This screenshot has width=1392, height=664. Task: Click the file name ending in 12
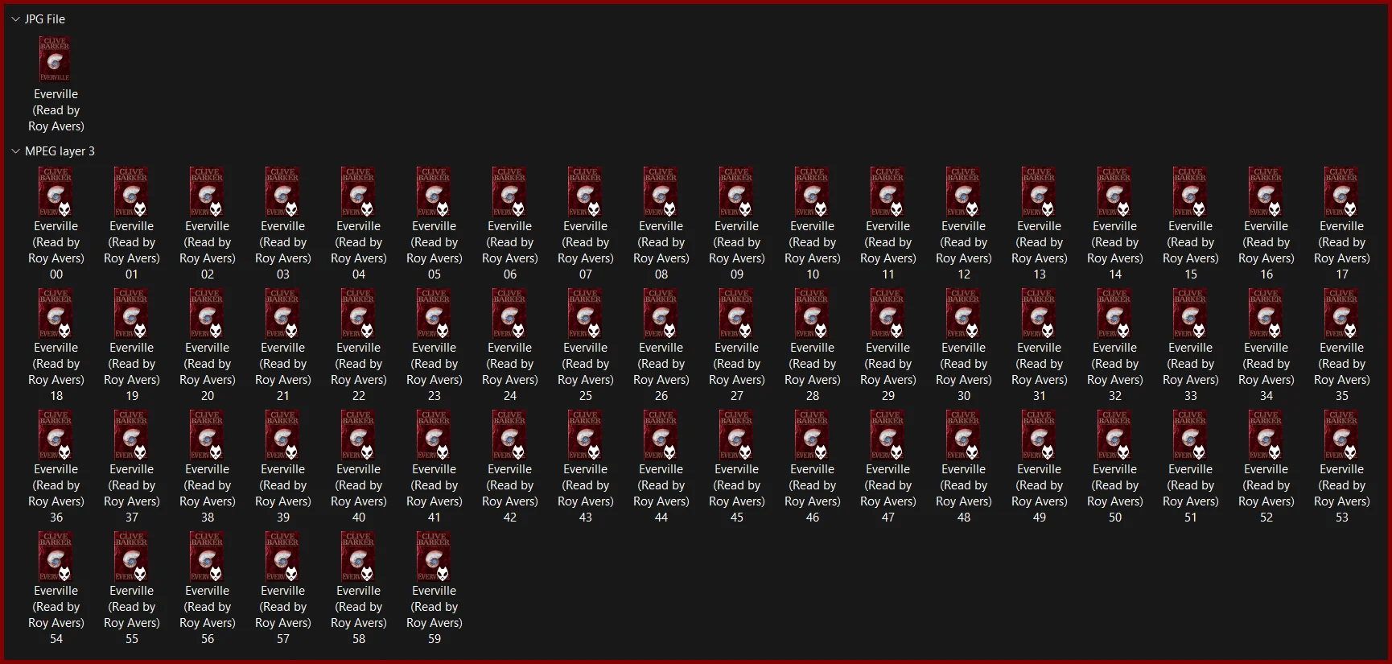pyautogui.click(x=963, y=250)
